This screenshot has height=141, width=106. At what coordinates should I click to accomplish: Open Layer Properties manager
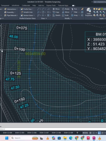(89, 12)
